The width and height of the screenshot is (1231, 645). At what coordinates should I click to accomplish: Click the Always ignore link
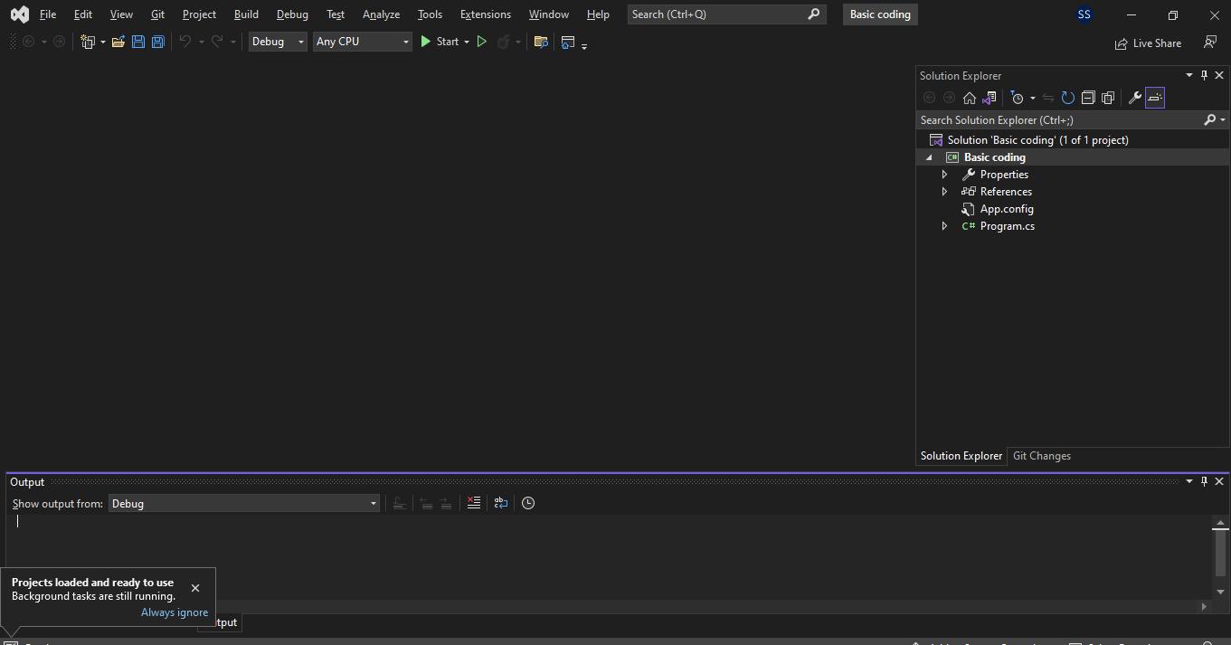[175, 612]
